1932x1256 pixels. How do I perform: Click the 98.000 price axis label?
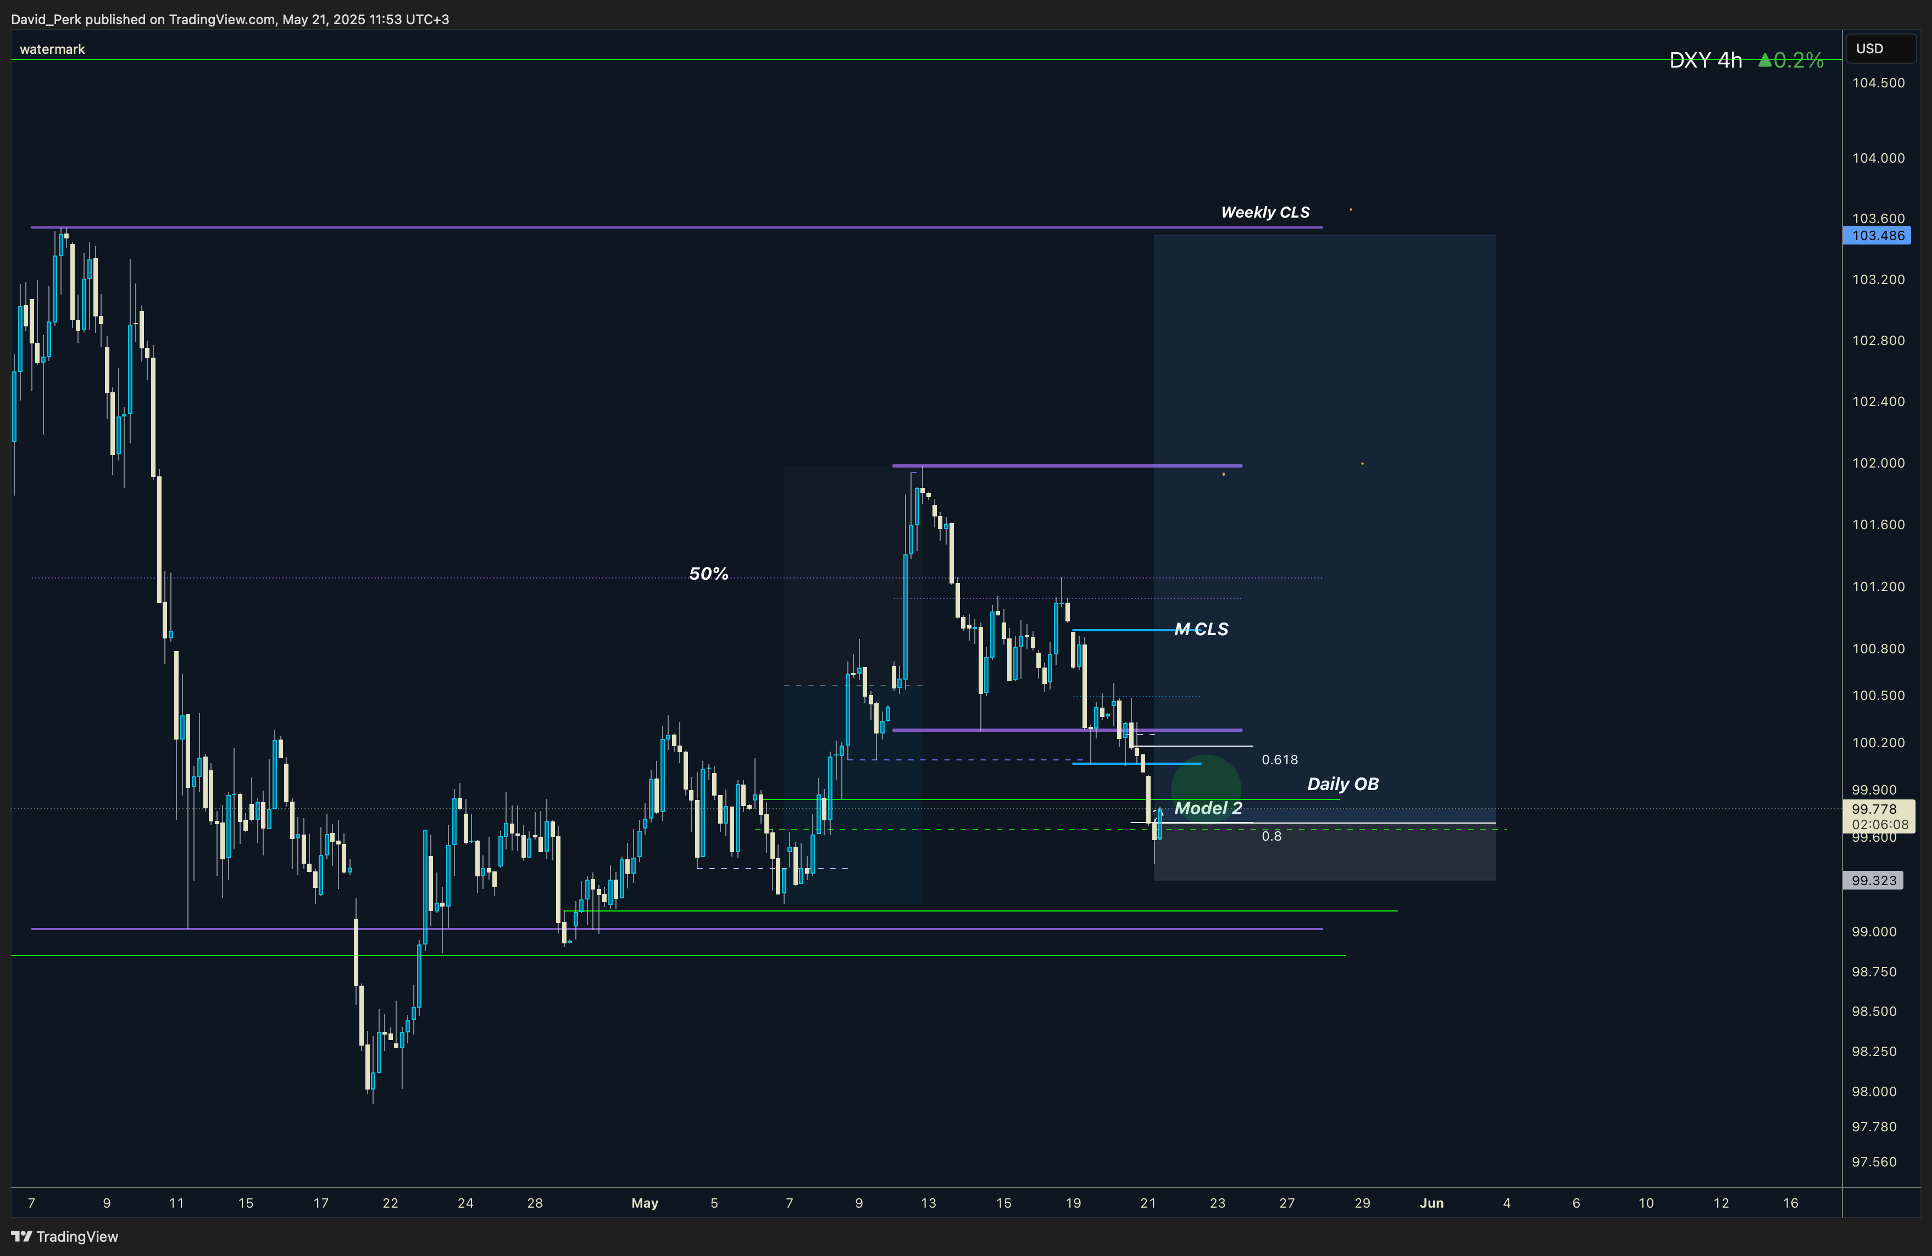(1874, 1092)
